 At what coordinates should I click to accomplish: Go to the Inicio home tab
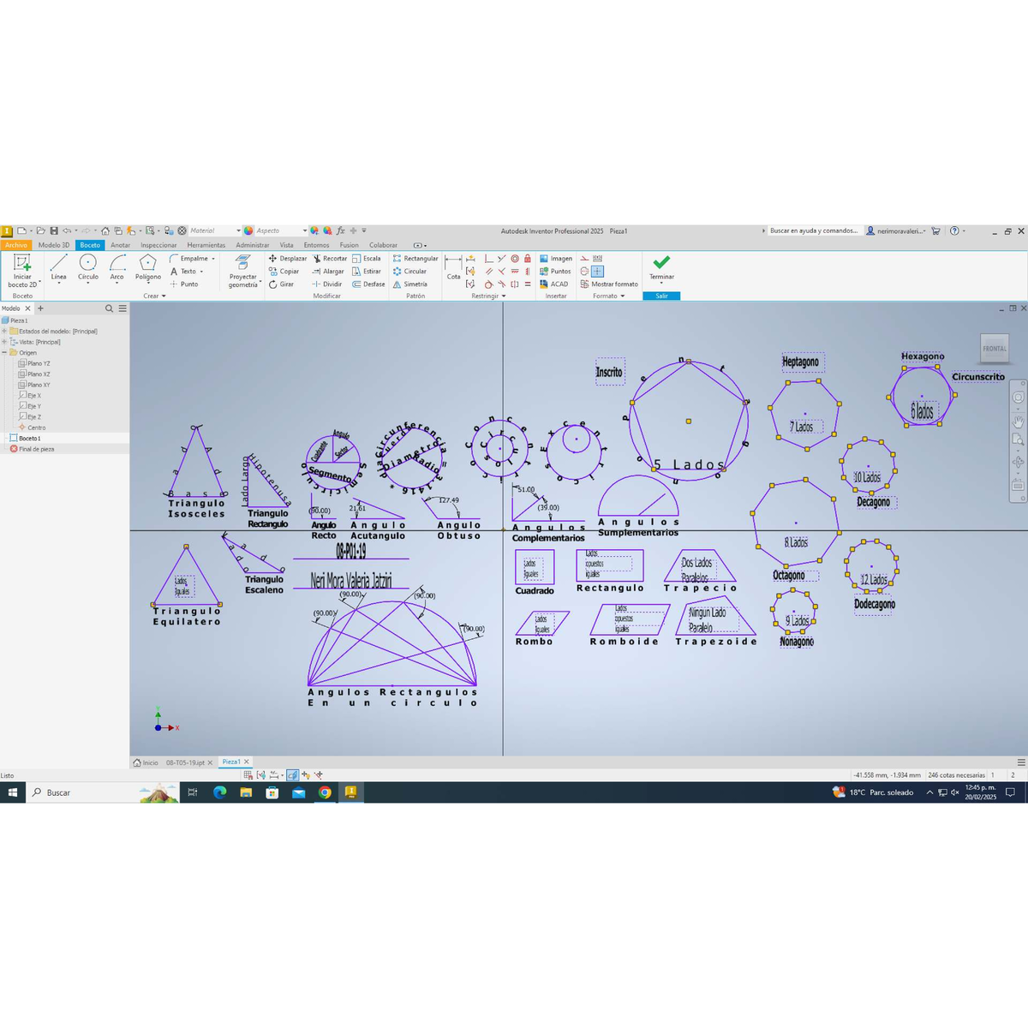pos(146,762)
